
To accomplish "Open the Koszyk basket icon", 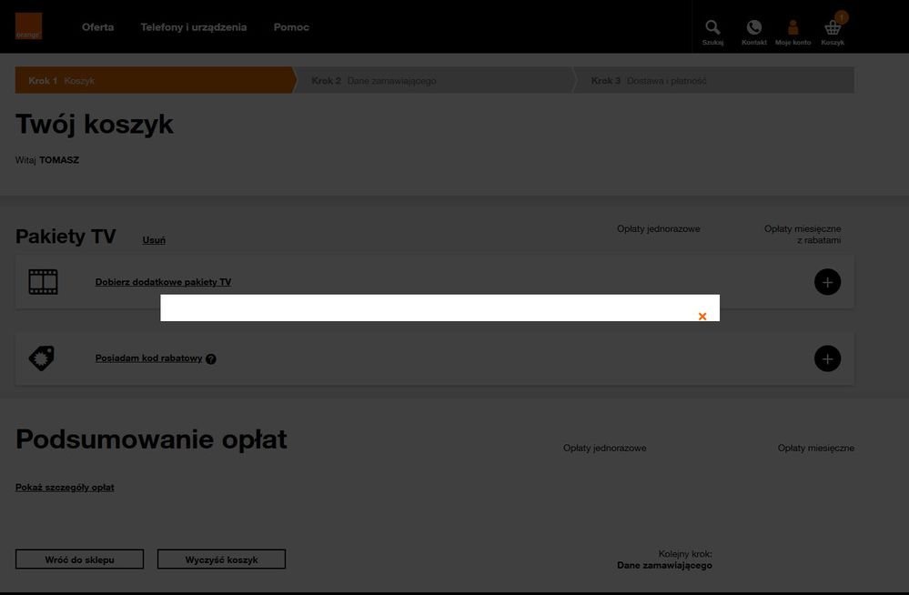I will coord(833,28).
